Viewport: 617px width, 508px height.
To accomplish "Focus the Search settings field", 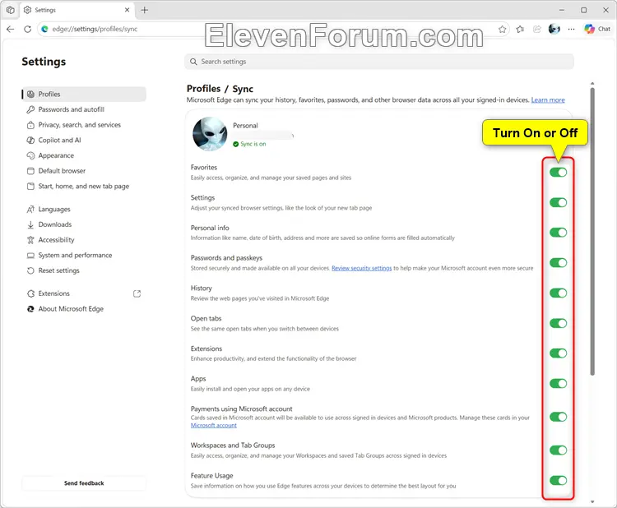I will [379, 62].
